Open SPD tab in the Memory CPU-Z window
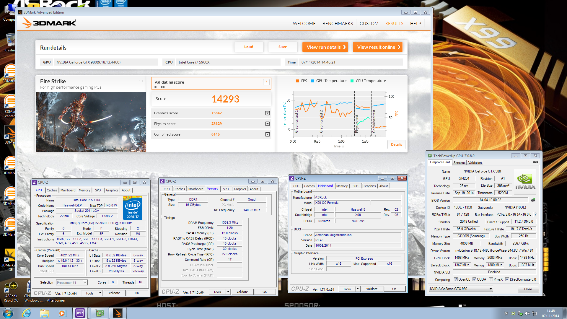 [226, 189]
